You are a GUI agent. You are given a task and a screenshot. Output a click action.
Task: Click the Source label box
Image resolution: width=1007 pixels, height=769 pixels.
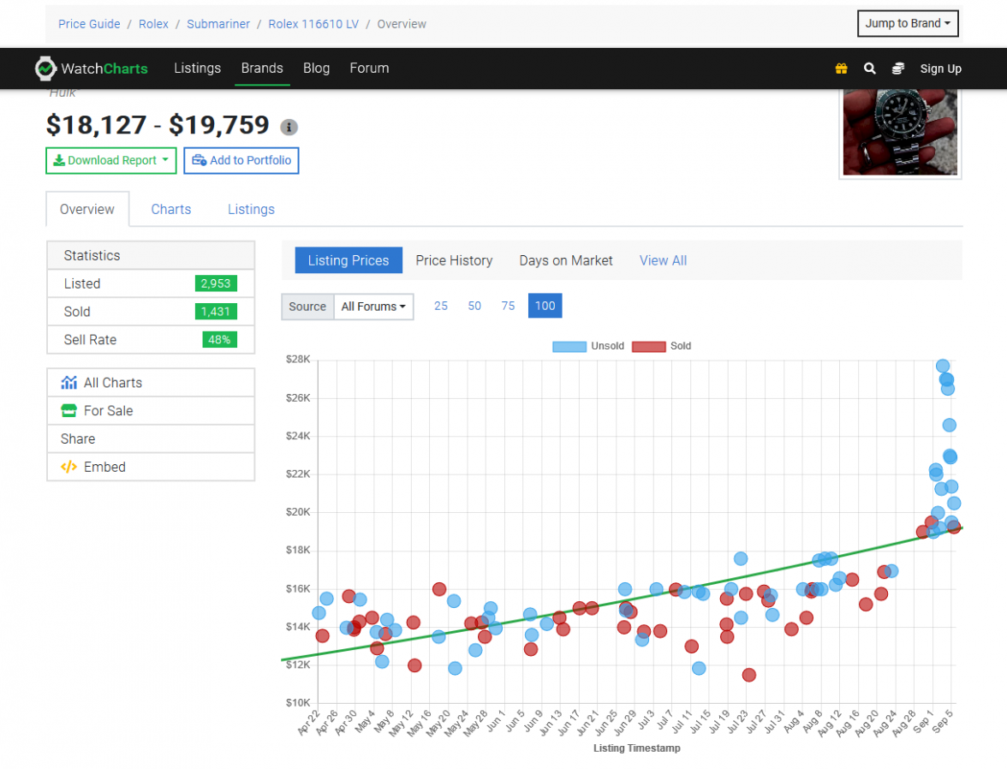(307, 307)
